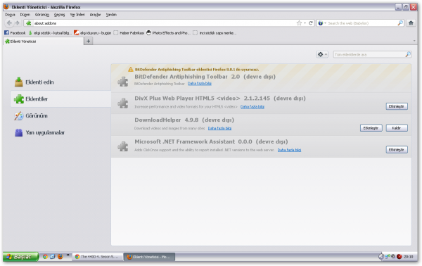Click the Search the web input field

362,23
